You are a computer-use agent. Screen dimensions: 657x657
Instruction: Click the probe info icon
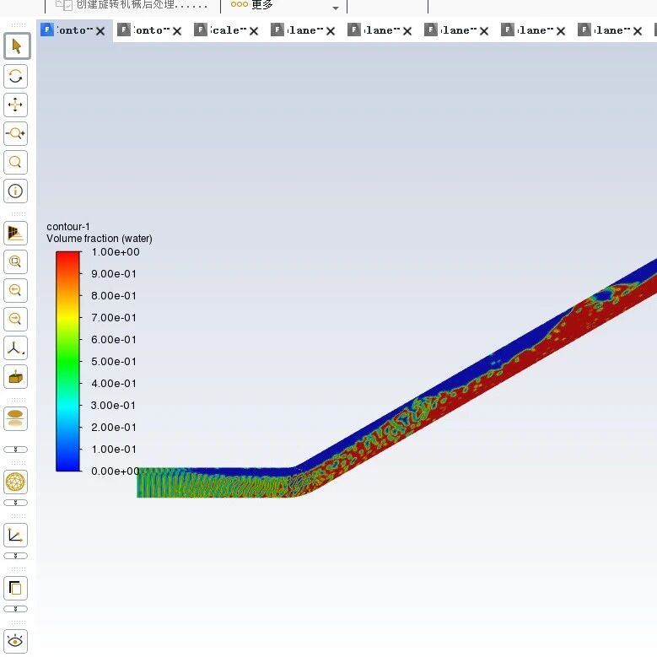15,191
